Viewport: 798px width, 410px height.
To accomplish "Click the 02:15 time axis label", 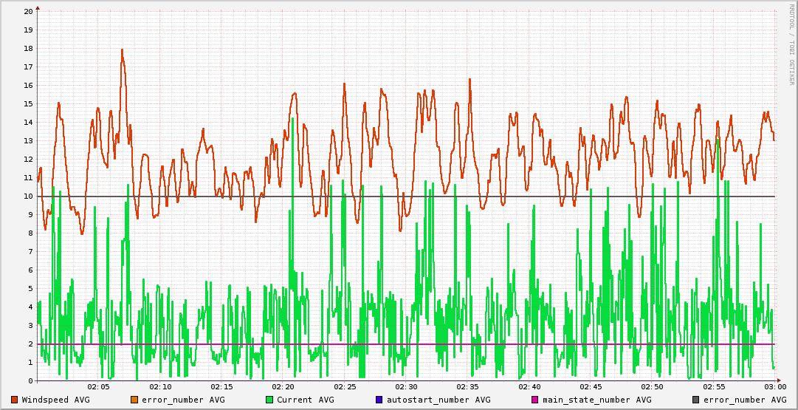I will (x=222, y=388).
